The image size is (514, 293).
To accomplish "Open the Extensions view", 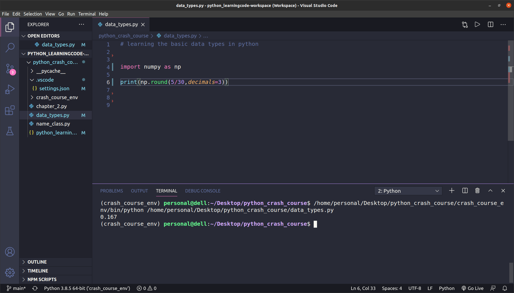I will click(10, 110).
